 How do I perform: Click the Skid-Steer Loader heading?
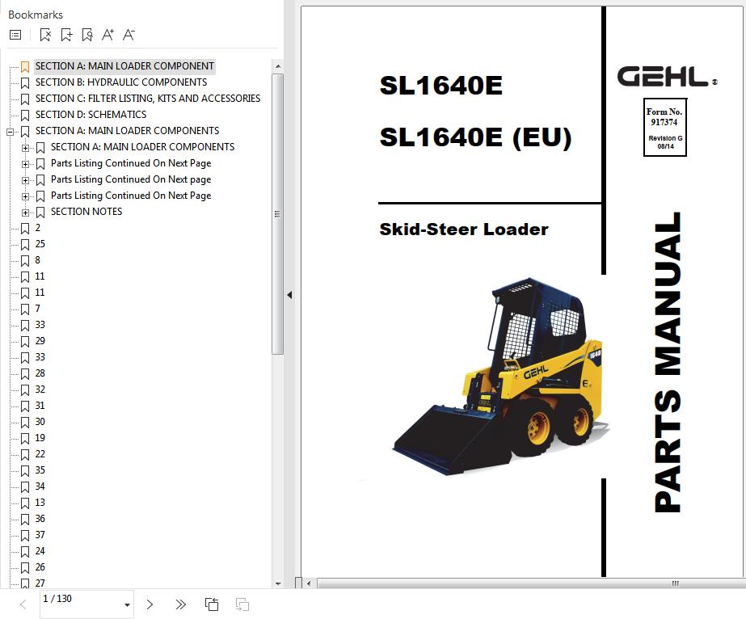pyautogui.click(x=464, y=229)
